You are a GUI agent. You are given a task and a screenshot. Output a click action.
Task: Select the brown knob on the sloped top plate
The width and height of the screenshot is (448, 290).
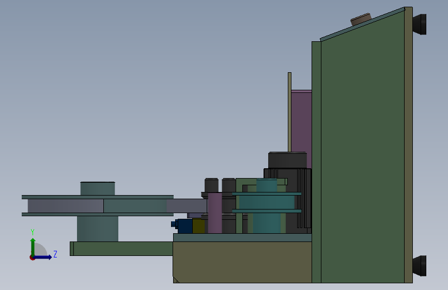pos(361,20)
